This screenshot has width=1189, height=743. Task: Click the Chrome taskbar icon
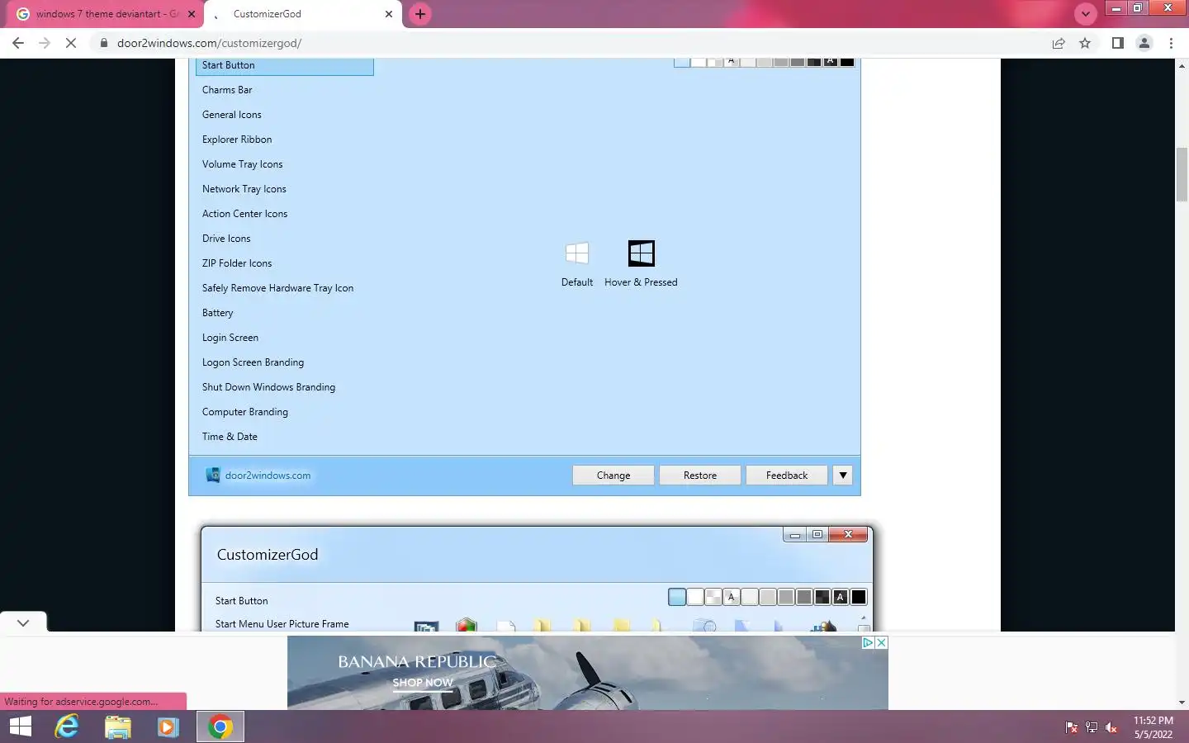220,726
